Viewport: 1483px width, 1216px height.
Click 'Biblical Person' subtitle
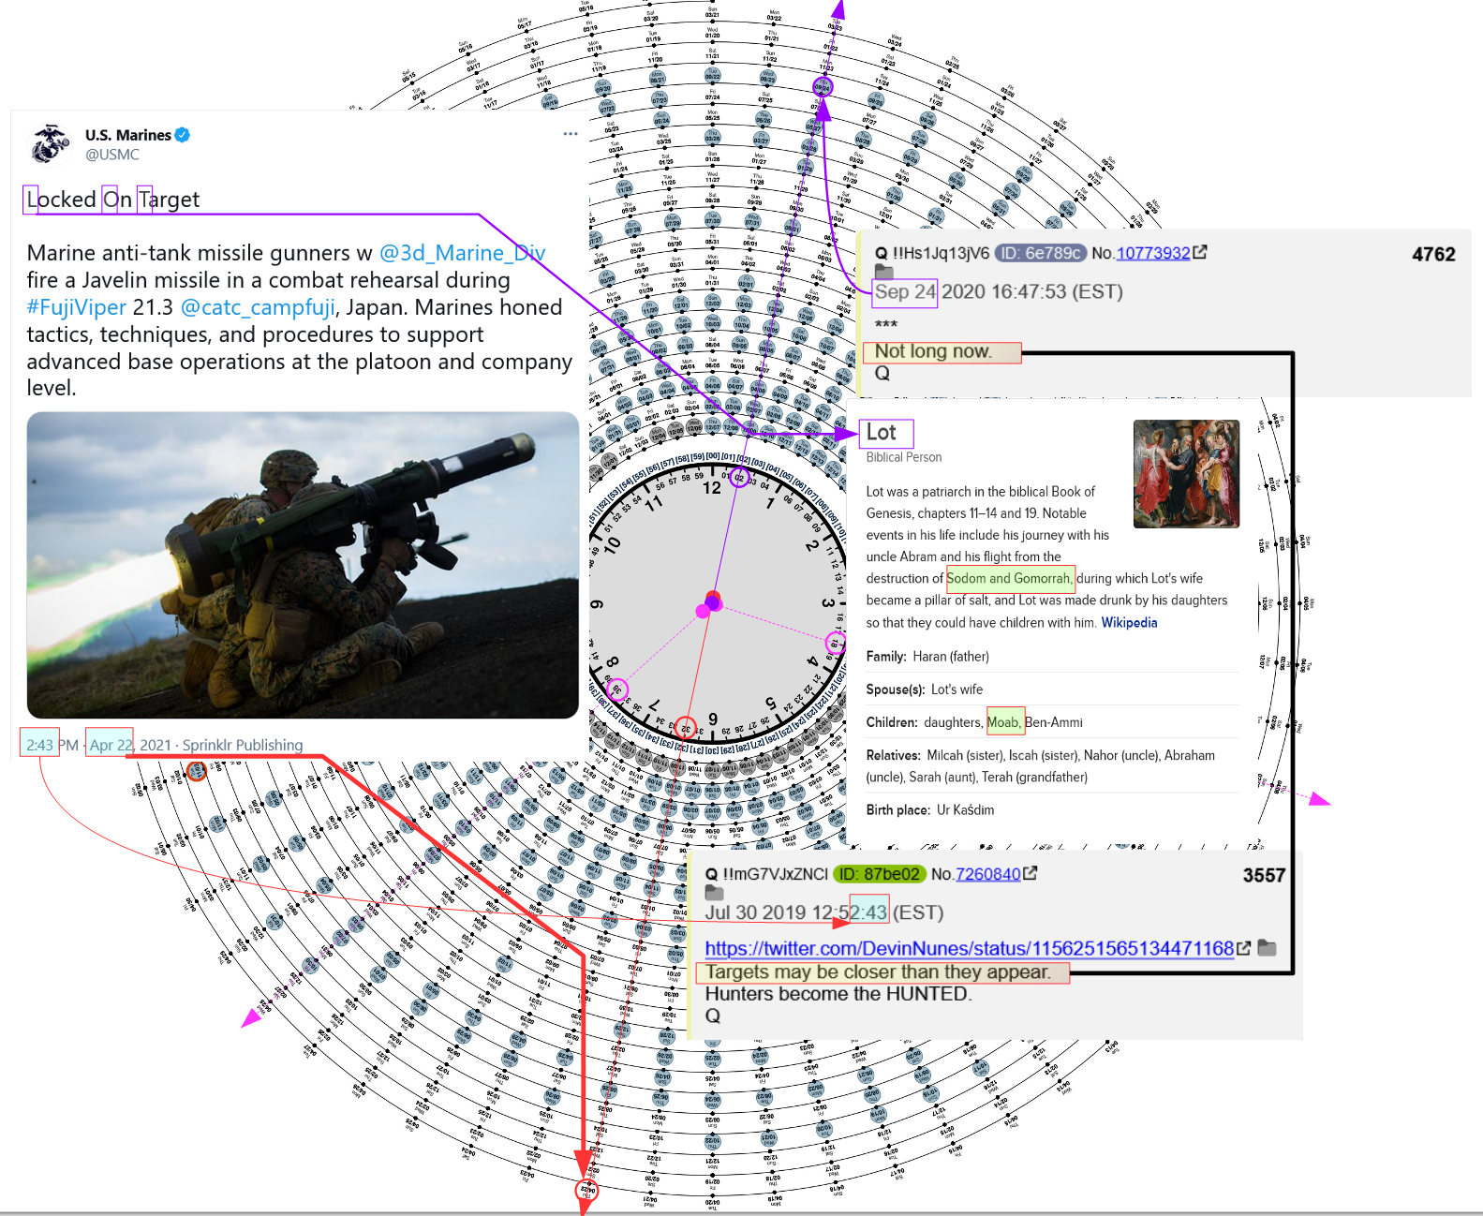coord(904,457)
